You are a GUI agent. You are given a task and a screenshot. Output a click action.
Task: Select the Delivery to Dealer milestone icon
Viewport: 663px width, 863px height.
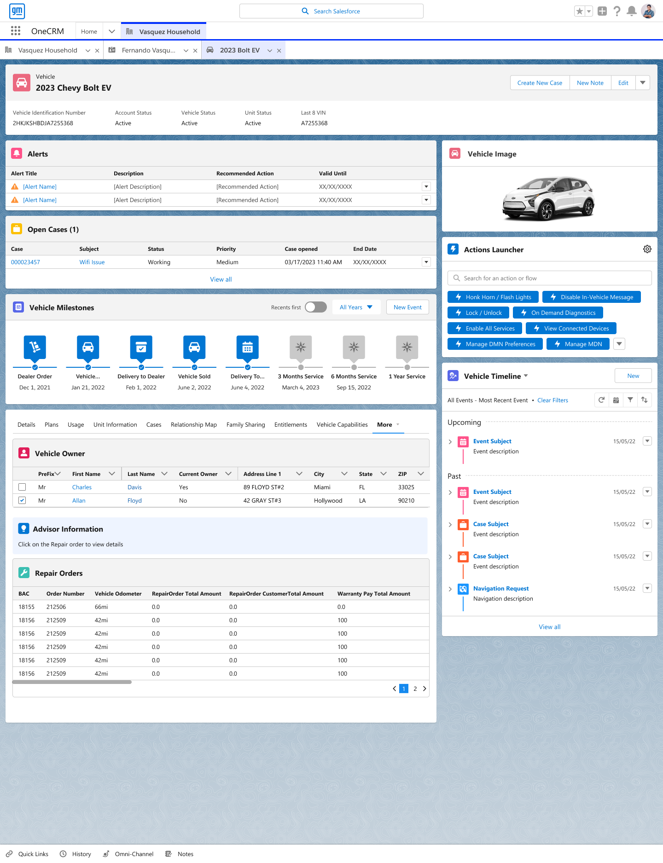click(x=141, y=348)
